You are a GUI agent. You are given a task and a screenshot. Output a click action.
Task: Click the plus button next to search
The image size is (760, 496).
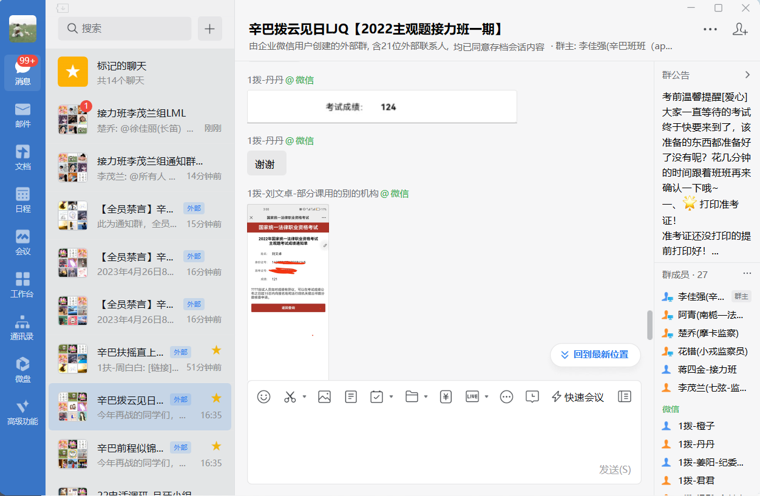click(210, 29)
